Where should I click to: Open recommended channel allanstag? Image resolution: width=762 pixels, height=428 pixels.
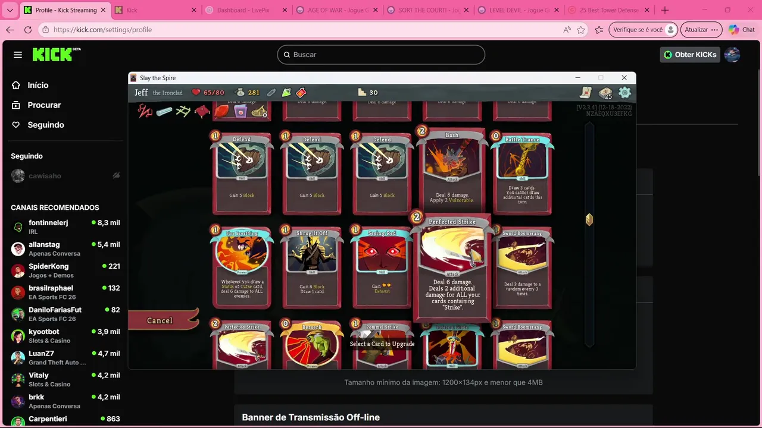pos(65,248)
